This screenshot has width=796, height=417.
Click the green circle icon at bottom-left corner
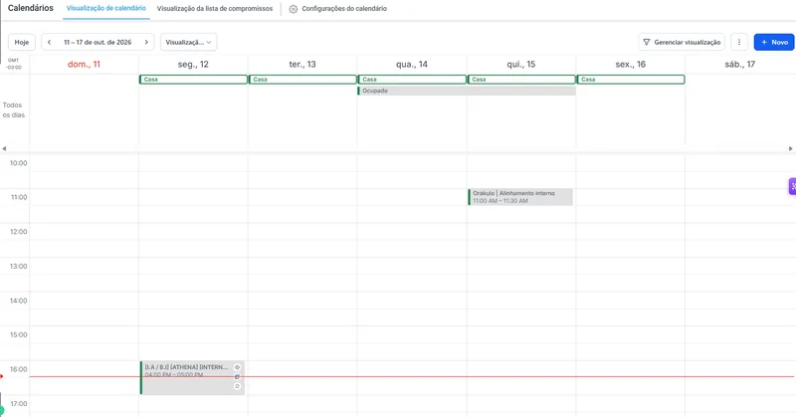(x=2, y=410)
